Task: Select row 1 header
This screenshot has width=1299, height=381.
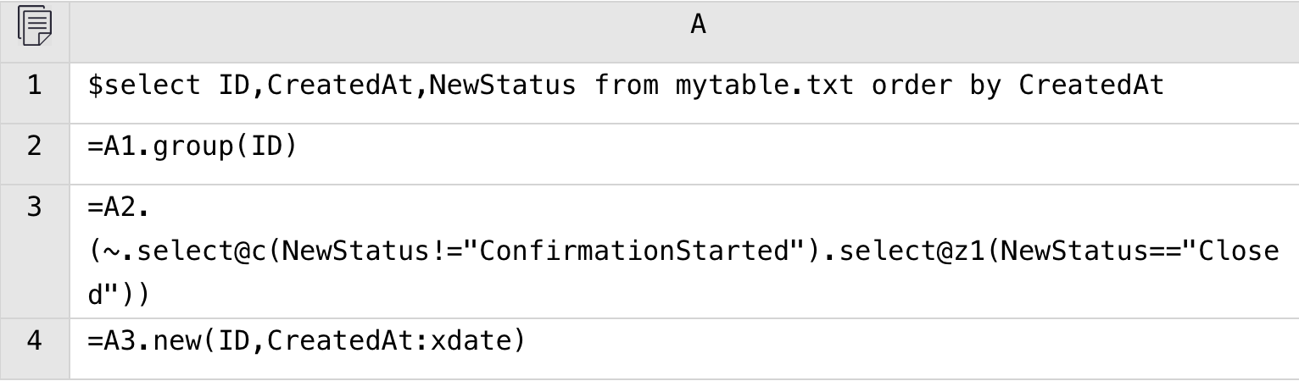Action: (x=34, y=86)
